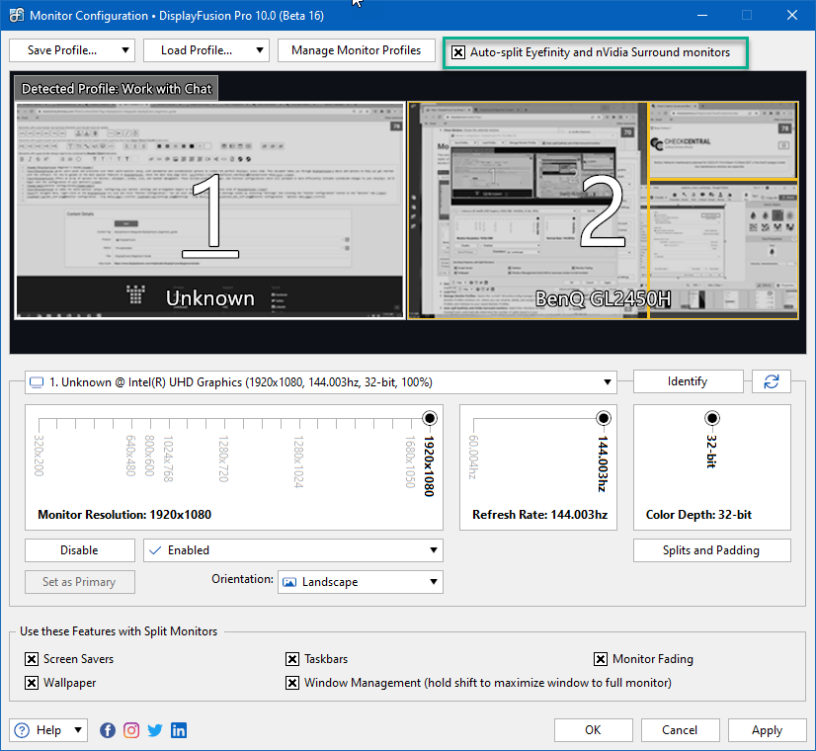Image resolution: width=816 pixels, height=751 pixels.
Task: Click the 1024x768 resolution label
Action: tap(168, 459)
